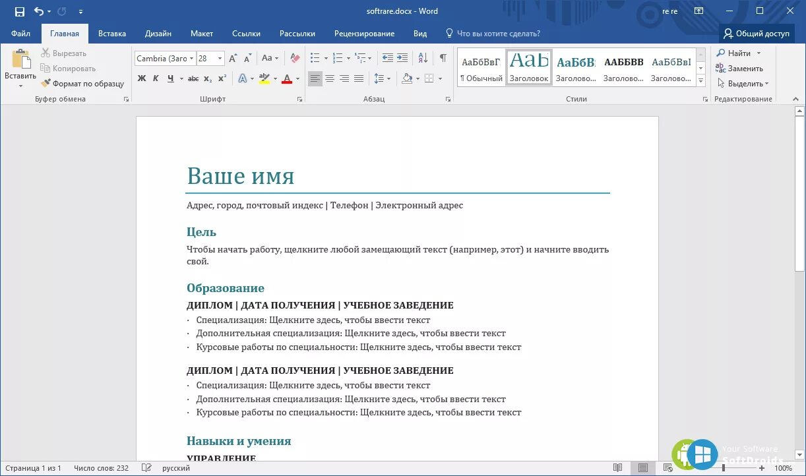Justify the paragraph text
The image size is (806, 476).
click(x=359, y=78)
